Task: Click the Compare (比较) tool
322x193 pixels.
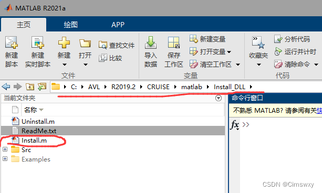Action: [x=110, y=58]
